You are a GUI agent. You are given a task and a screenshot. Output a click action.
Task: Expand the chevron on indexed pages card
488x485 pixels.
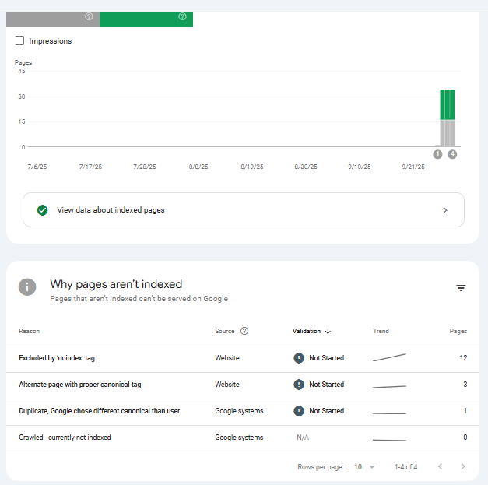click(445, 210)
